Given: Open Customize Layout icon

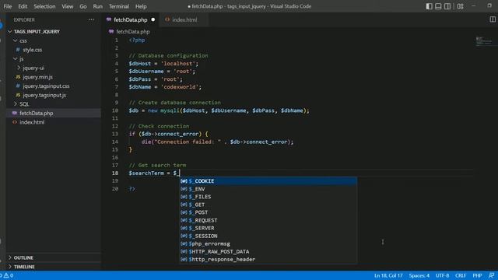Looking at the screenshot, I should coord(460,6).
